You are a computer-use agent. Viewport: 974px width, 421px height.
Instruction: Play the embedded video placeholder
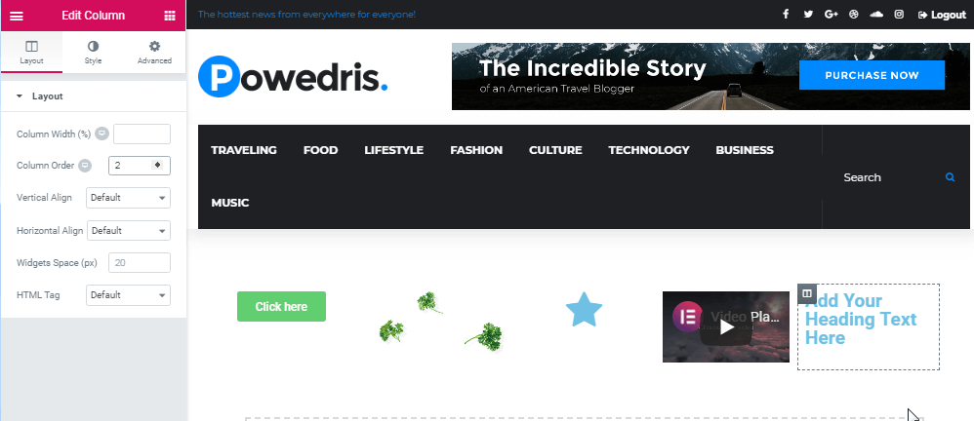pyautogui.click(x=725, y=326)
